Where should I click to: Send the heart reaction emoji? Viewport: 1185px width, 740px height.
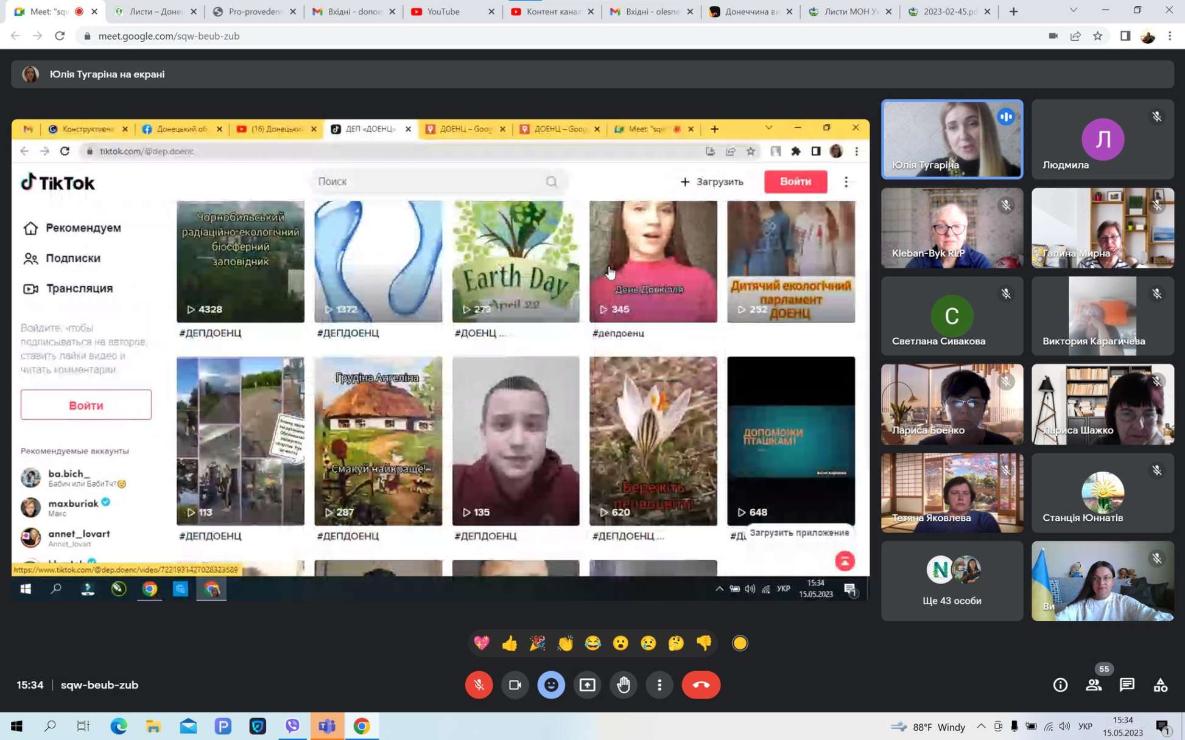point(482,643)
